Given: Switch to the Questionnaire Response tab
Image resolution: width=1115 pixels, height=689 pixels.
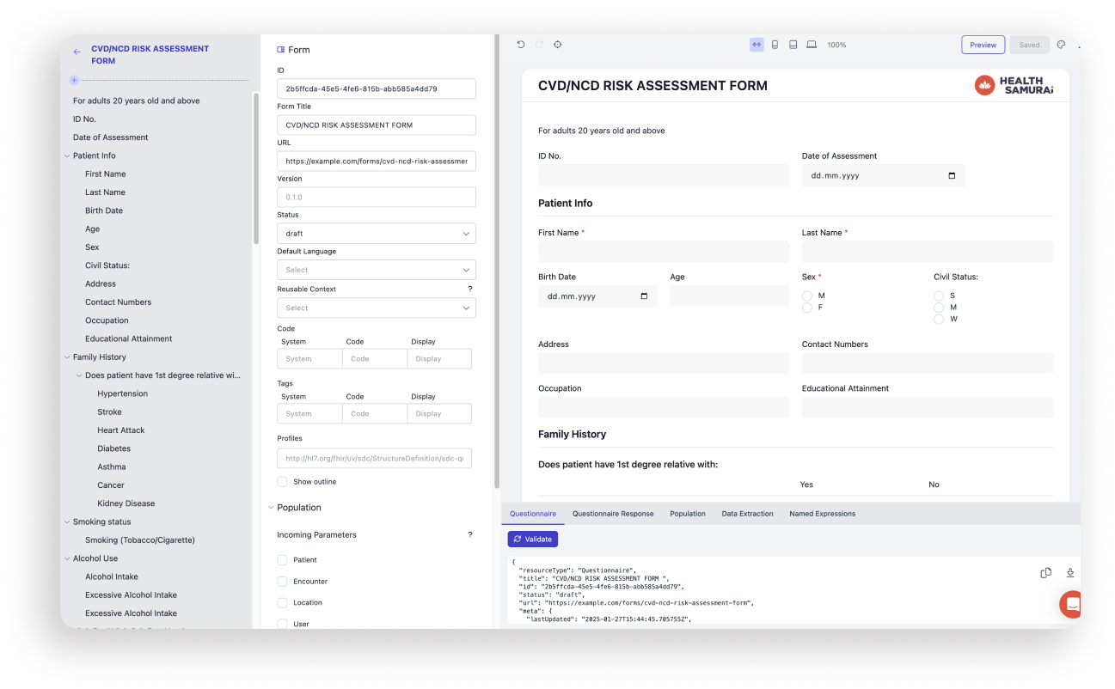Looking at the screenshot, I should [x=613, y=514].
